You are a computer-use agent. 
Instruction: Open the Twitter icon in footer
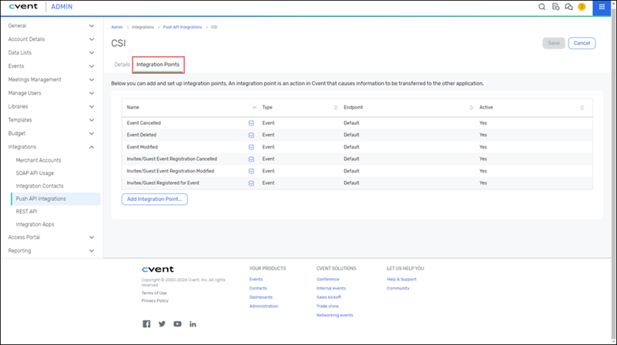[162, 324]
